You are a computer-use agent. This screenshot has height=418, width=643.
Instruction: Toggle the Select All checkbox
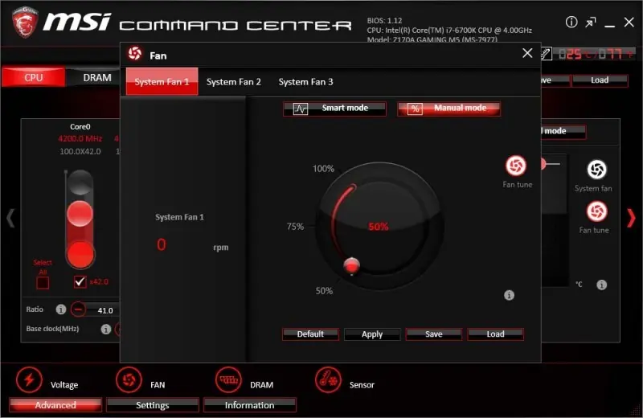pyautogui.click(x=43, y=283)
